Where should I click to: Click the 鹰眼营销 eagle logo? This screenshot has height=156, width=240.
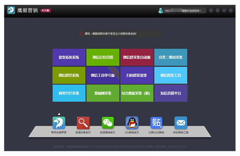click(11, 10)
